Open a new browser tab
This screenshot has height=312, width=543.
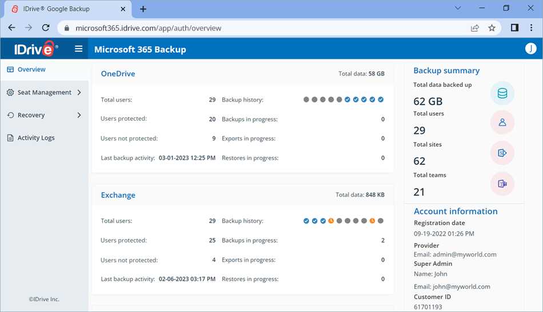pos(143,9)
